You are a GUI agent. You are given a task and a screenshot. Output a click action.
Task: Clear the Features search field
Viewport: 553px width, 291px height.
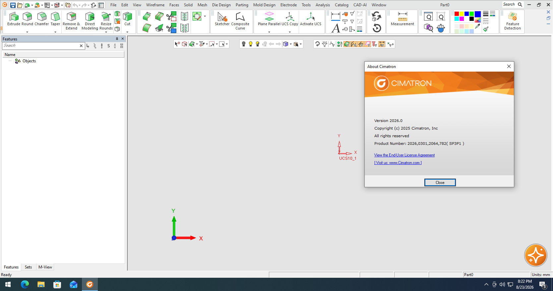81,46
